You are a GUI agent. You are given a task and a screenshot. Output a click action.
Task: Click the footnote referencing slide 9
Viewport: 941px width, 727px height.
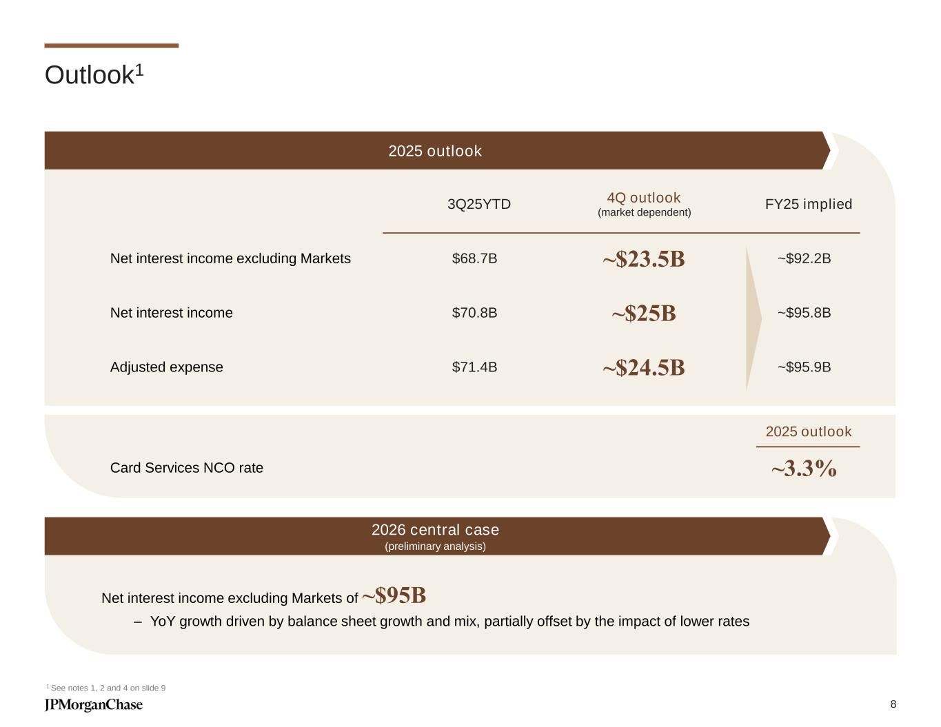(x=106, y=688)
